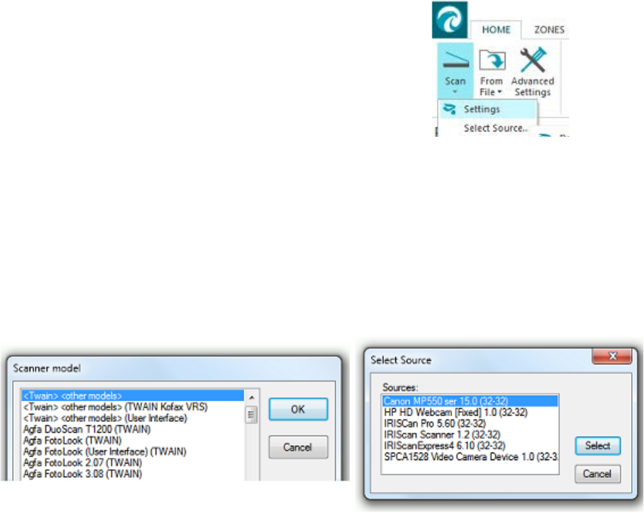The image size is (644, 513).
Task: Expand the From File dropdown arrow
Action: tap(500, 92)
